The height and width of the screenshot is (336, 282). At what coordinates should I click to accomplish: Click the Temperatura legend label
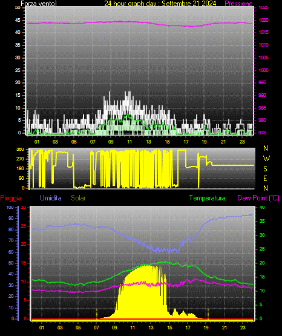208,198
